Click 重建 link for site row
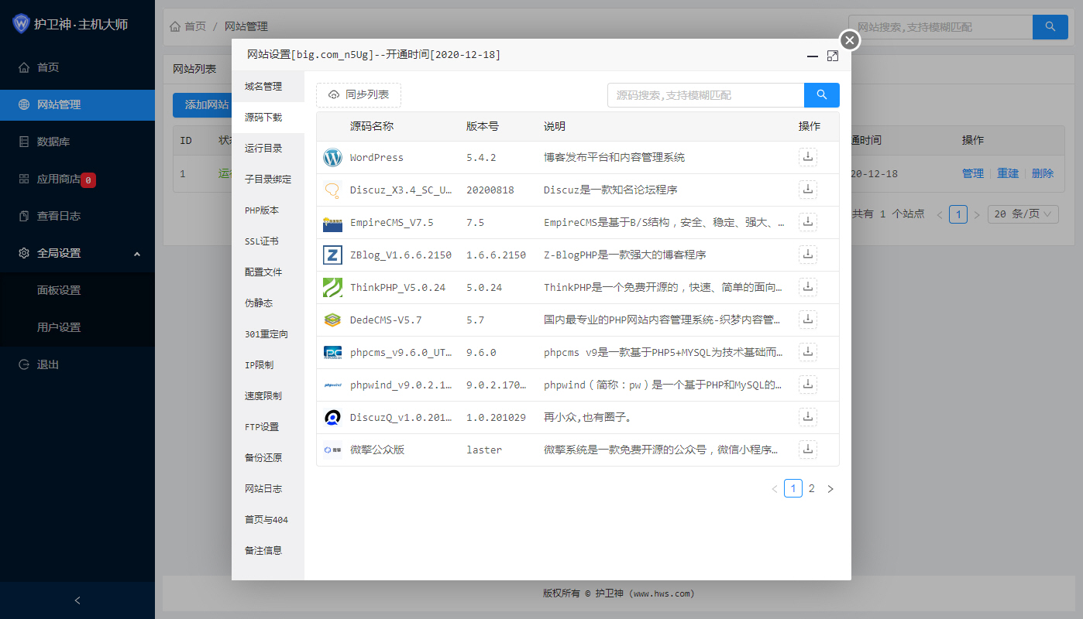The width and height of the screenshot is (1083, 619). (1008, 173)
